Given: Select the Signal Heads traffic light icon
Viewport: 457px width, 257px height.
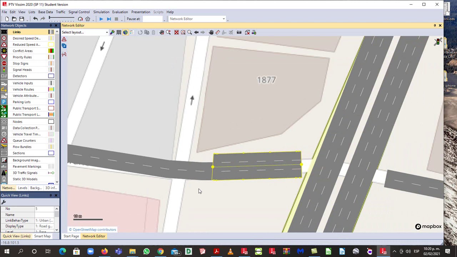Looking at the screenshot, I should point(4,70).
